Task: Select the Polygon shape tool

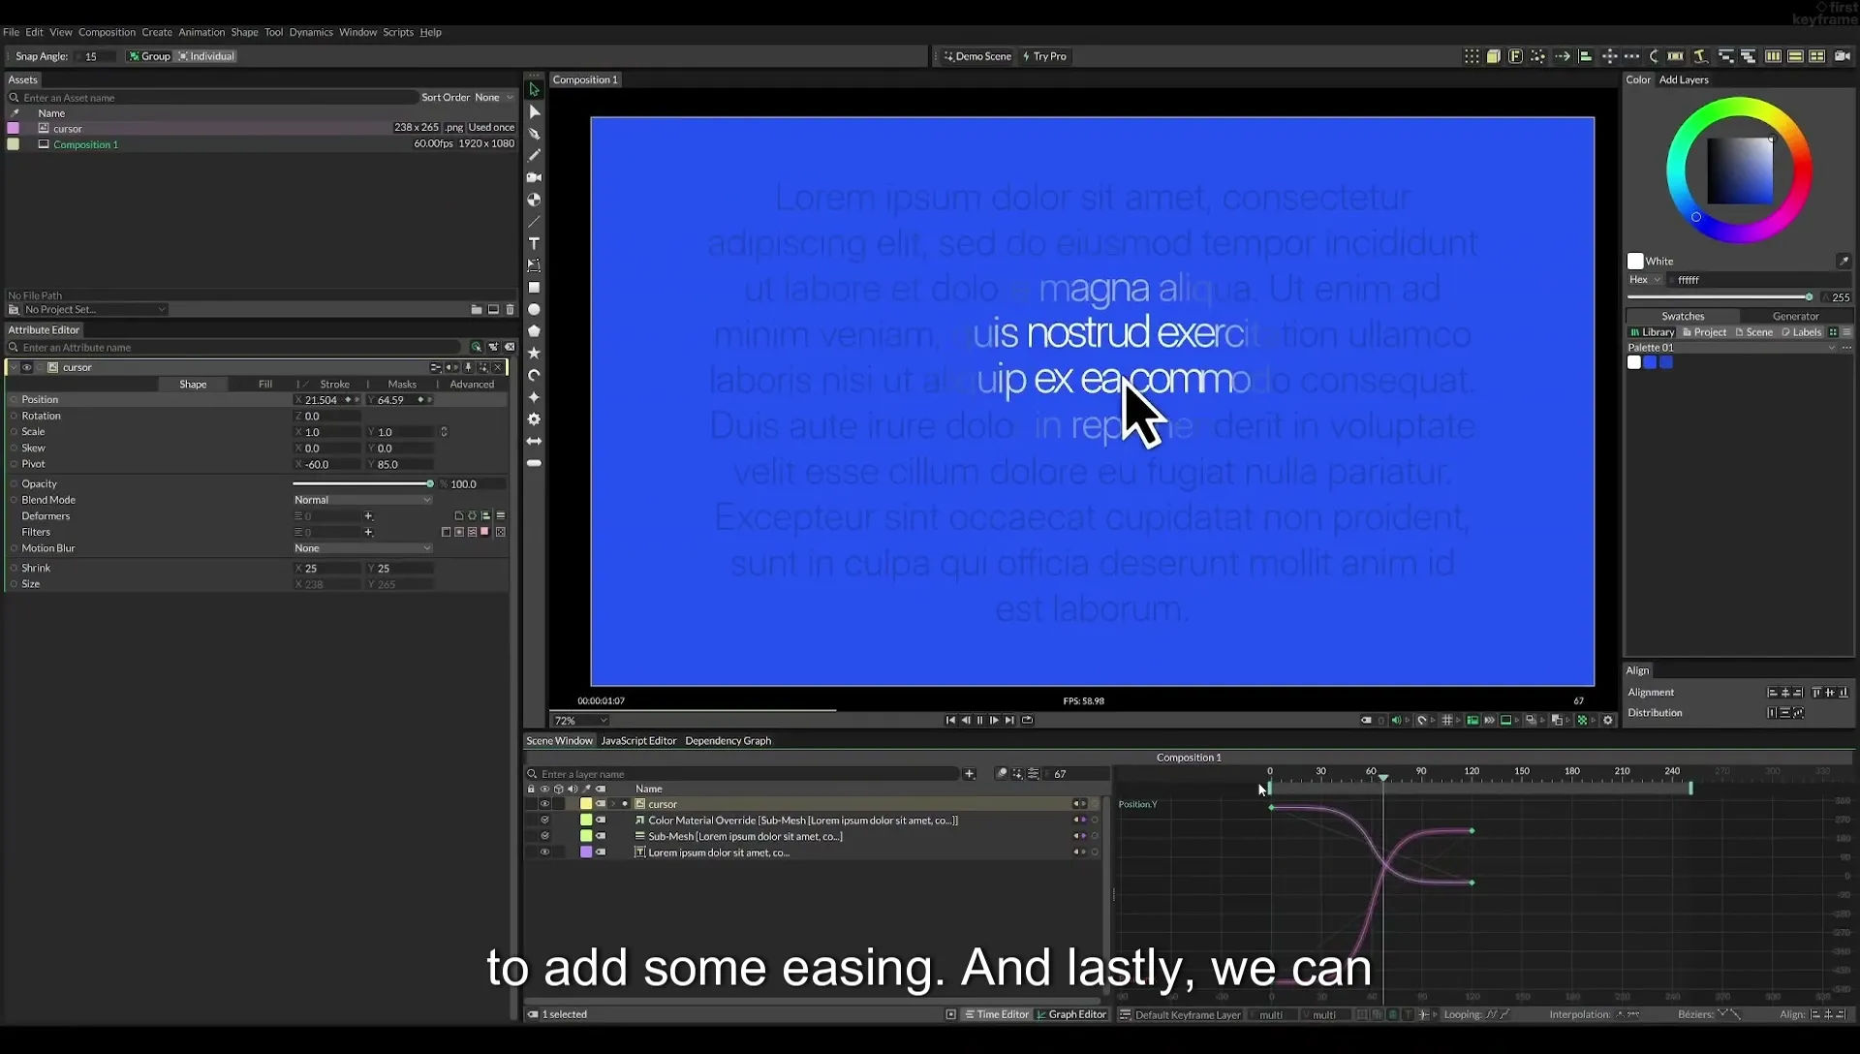Action: (x=534, y=331)
